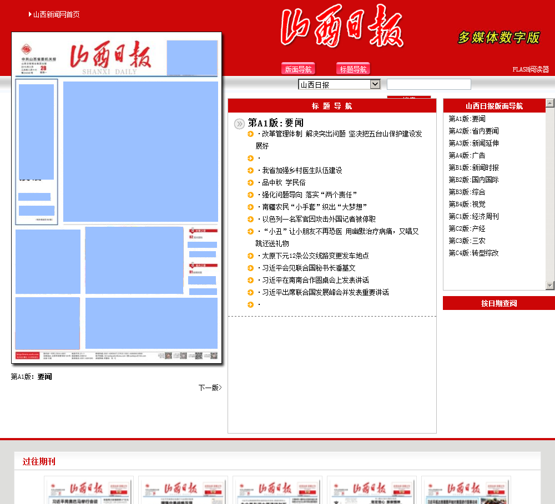Click orange arrow icon beside 南南合作圆桌会 article
555x504 pixels.
tap(251, 280)
